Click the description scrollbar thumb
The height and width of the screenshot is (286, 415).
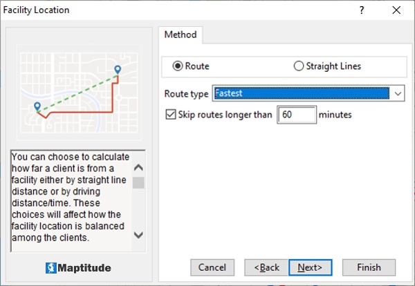(x=138, y=182)
